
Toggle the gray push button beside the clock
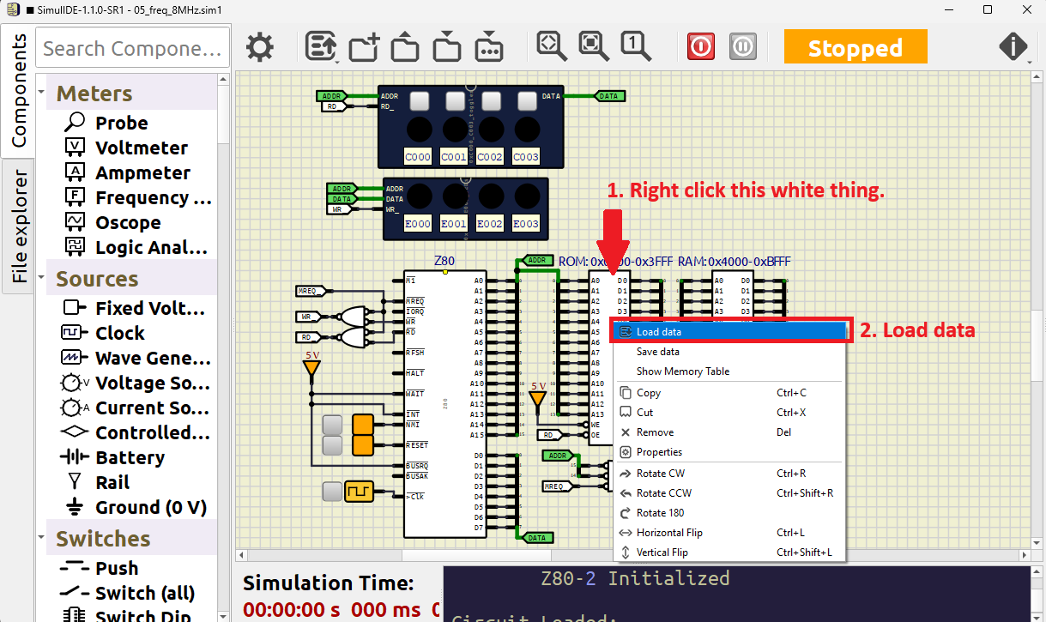point(332,492)
